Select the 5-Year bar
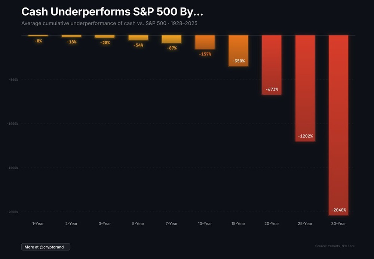Screen dimensions: 374x259 pyautogui.click(x=138, y=38)
